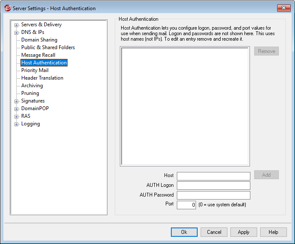The height and width of the screenshot is (244, 295).
Task: Select Domain Sharing in the tree
Action: [39, 40]
